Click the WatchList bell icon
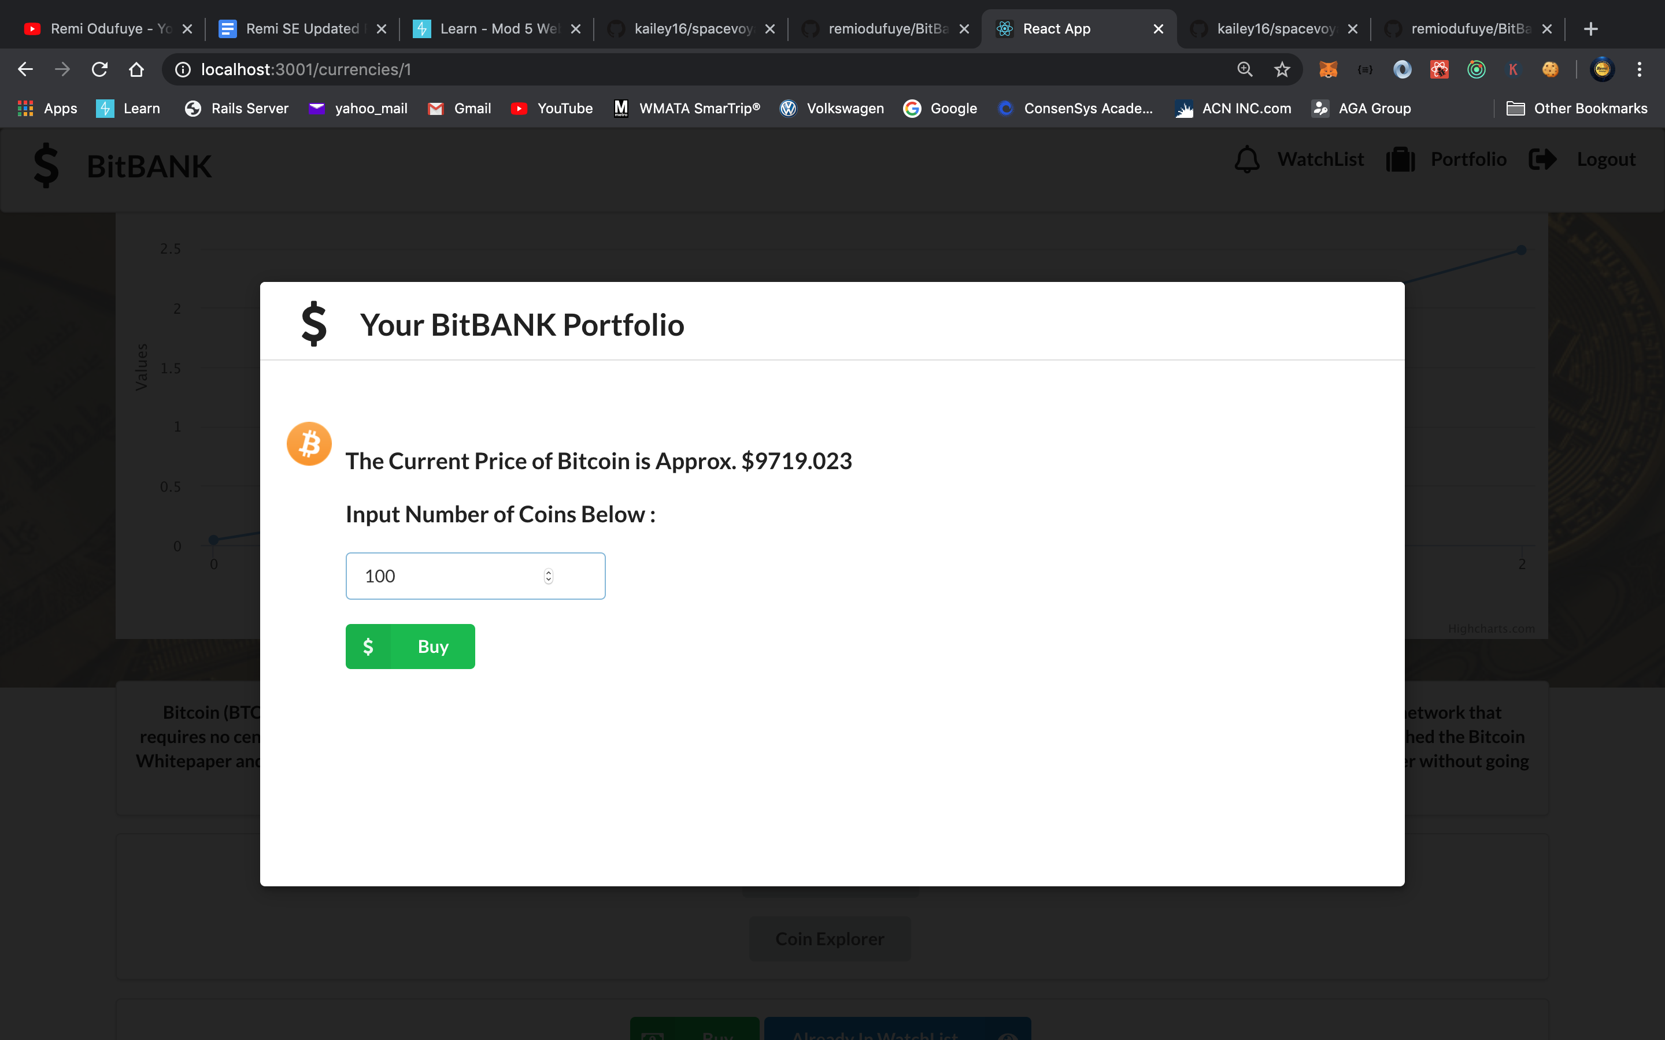Screen dimensions: 1665x1040 point(1246,159)
